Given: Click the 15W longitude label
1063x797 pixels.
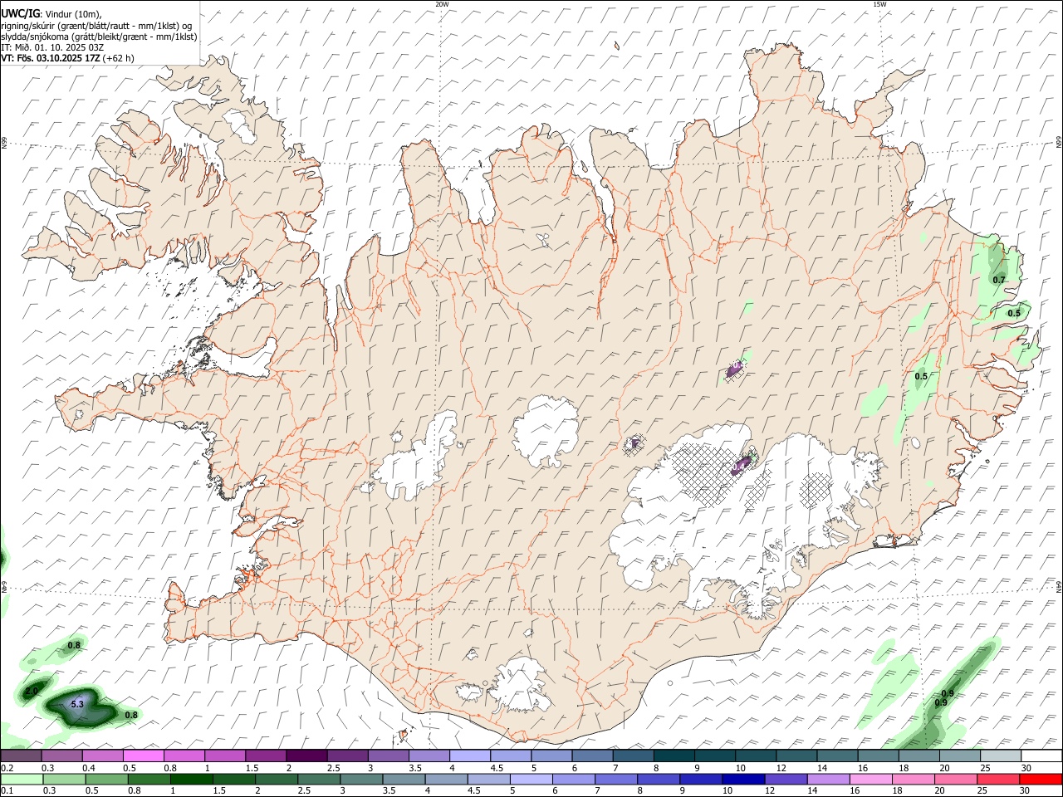Looking at the screenshot, I should (879, 4).
